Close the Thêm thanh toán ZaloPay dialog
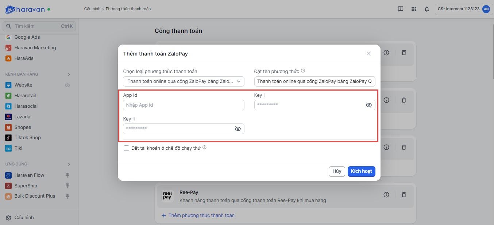 (x=368, y=54)
